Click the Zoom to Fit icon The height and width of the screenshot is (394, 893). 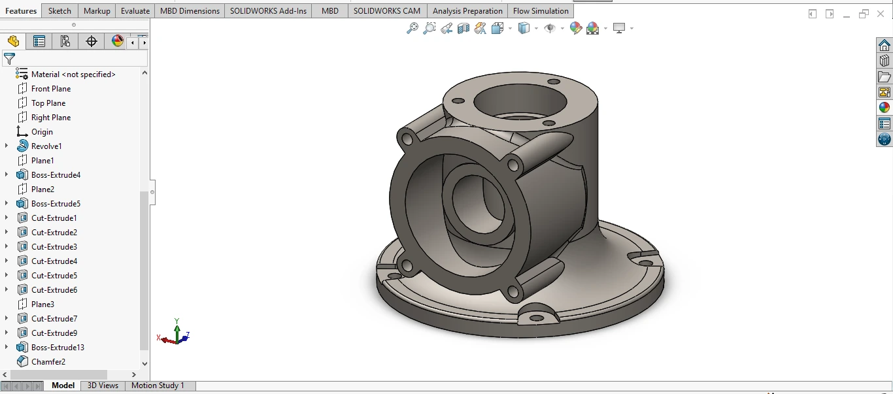[x=412, y=28]
